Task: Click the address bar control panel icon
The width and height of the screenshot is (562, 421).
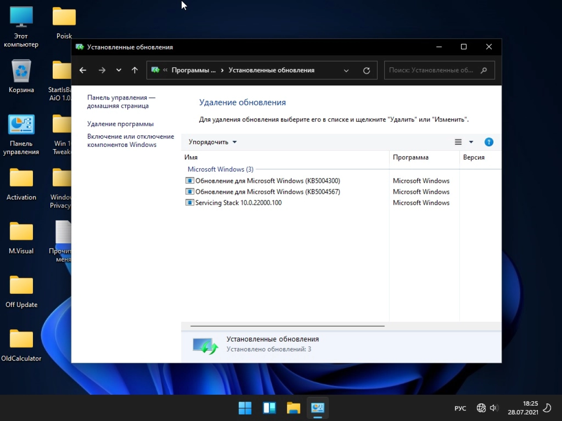Action: pos(155,70)
